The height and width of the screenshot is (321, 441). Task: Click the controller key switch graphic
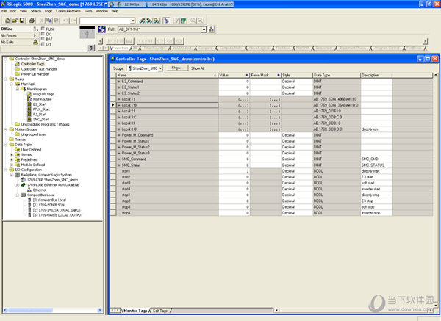point(87,32)
